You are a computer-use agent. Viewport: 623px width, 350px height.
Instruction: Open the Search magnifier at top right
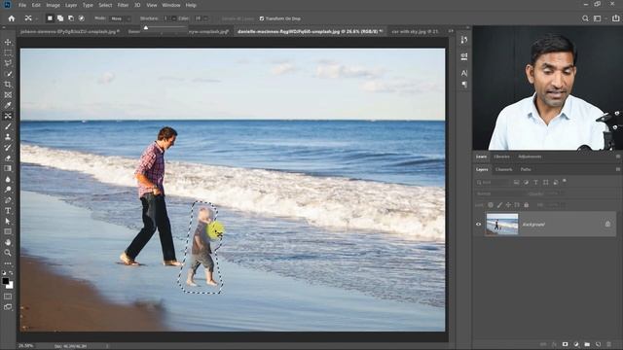[x=585, y=18]
